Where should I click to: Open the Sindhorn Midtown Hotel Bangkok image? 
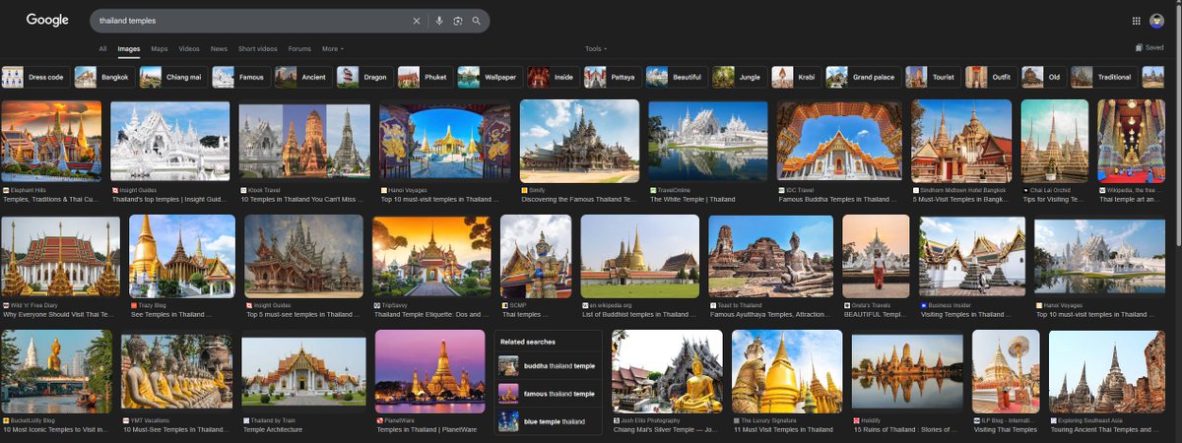[961, 142]
